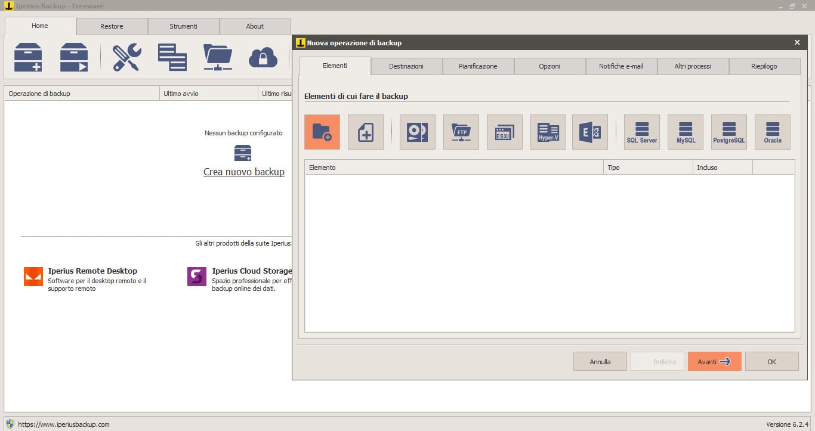
Task: Select the ESXi backup source icon
Action: pos(504,132)
